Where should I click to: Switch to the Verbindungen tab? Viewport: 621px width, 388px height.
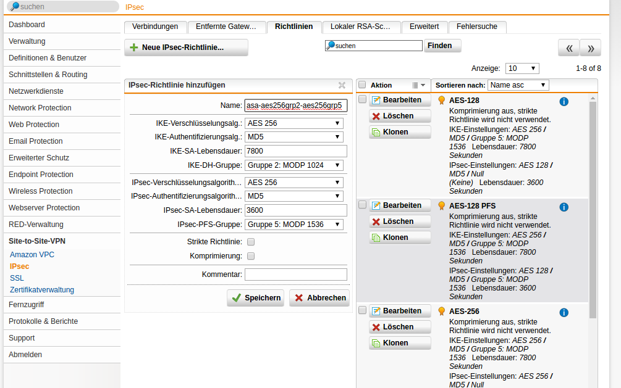click(155, 27)
